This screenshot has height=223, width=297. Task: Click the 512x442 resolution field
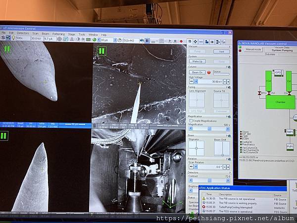pyautogui.click(x=131, y=41)
